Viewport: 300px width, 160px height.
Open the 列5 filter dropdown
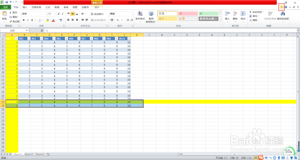[x=66, y=39]
